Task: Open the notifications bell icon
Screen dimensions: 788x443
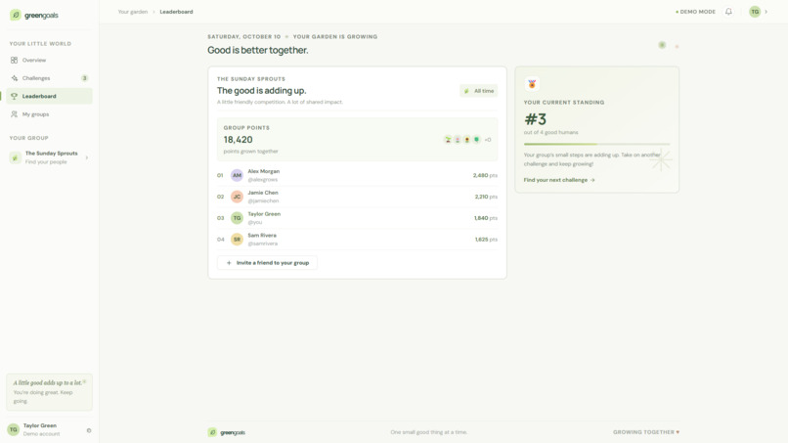Action: pyautogui.click(x=728, y=12)
